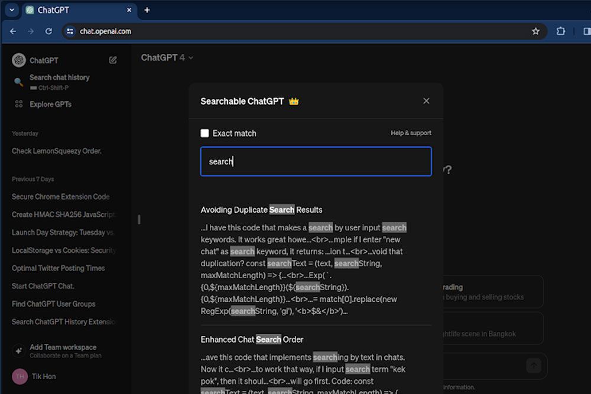Enable the Exact match checkbox
Screen dimensions: 591x394
tap(205, 133)
